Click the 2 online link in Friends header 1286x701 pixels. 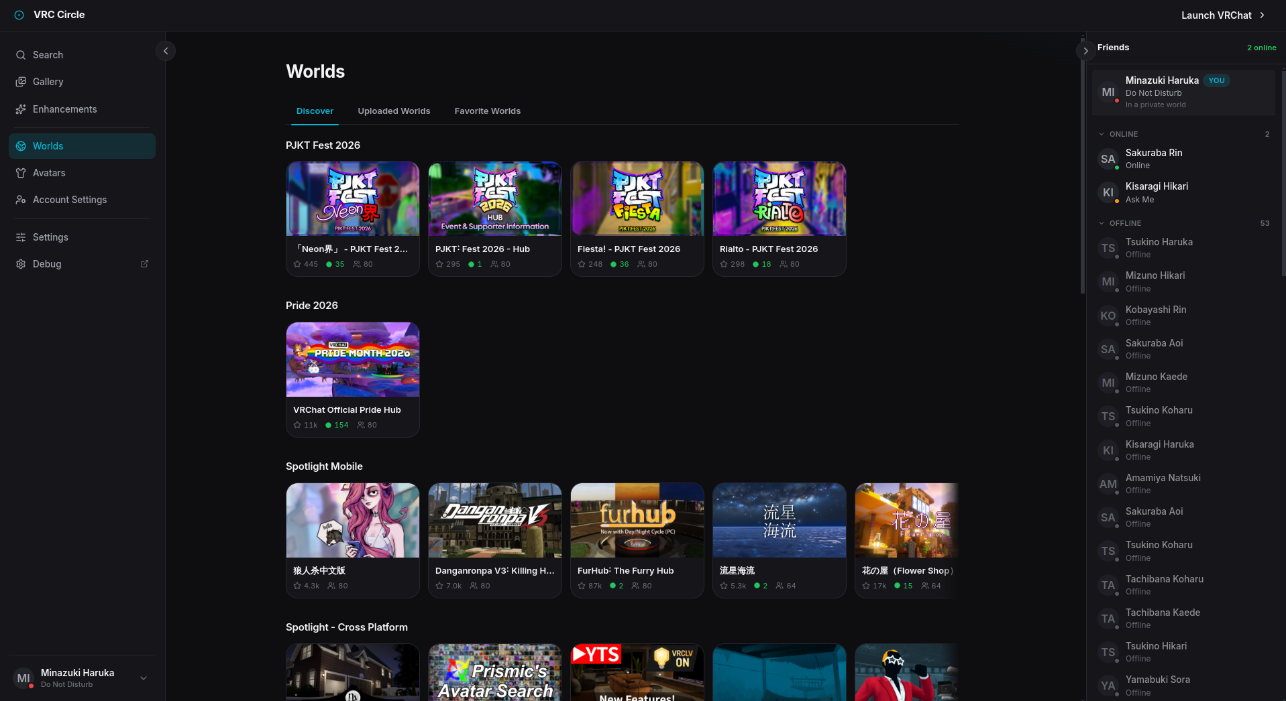1261,48
